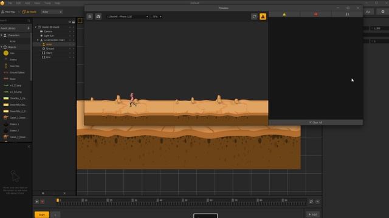Collapse the bottom-left help panel arrow

pyautogui.click(x=29, y=147)
